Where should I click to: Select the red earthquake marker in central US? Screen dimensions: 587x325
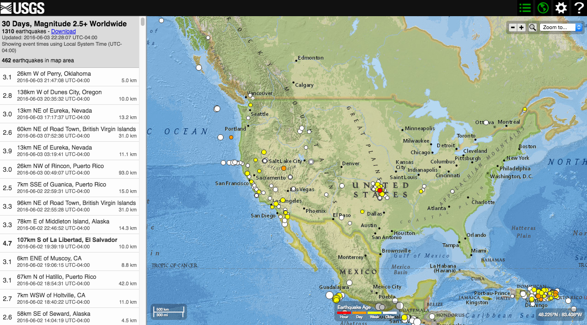tap(380, 190)
